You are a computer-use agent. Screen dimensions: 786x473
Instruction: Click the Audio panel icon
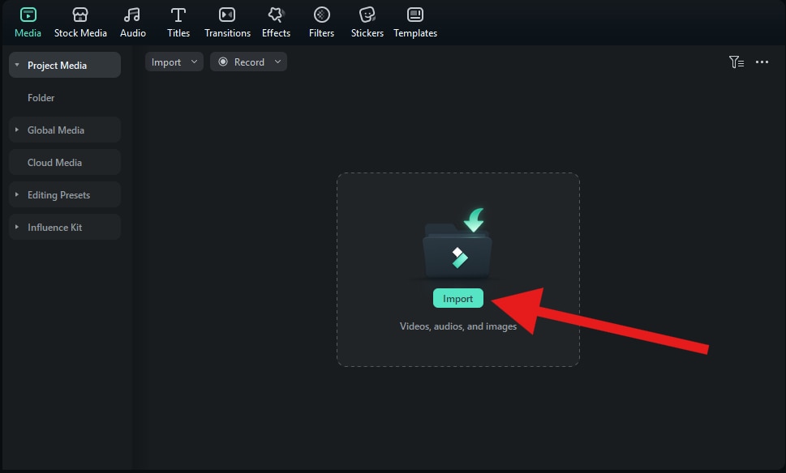tap(132, 20)
